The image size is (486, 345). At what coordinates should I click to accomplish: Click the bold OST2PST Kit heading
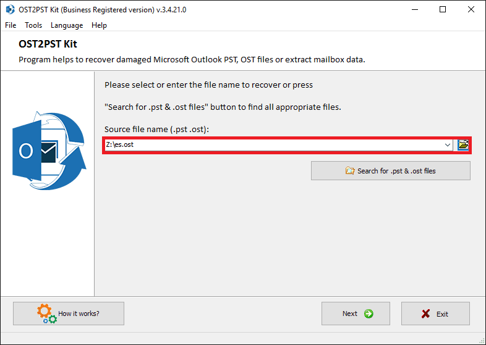click(48, 44)
